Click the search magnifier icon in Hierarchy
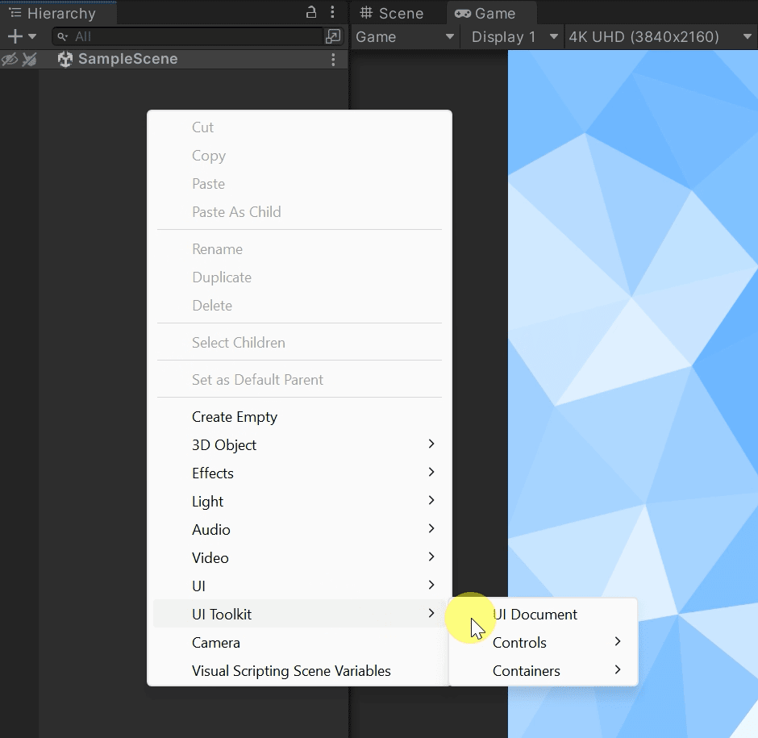This screenshot has height=738, width=758. click(63, 36)
